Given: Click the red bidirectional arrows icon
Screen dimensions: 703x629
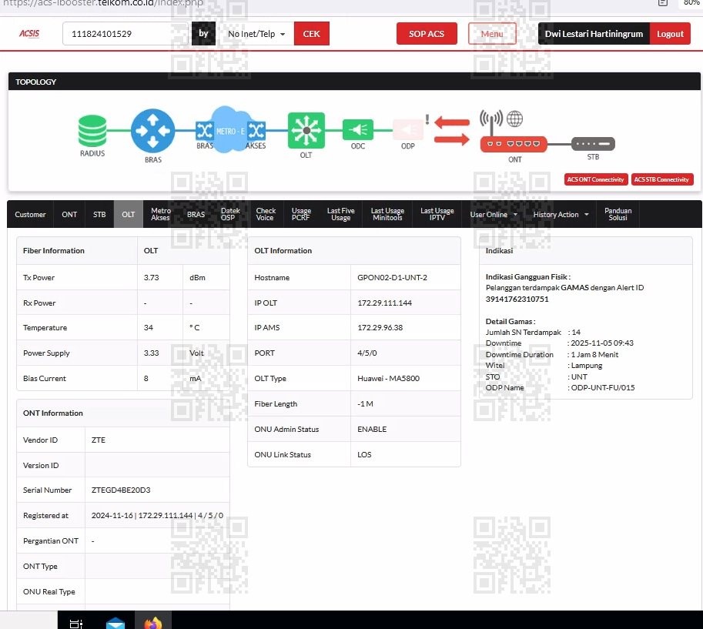Looking at the screenshot, I should tap(452, 130).
